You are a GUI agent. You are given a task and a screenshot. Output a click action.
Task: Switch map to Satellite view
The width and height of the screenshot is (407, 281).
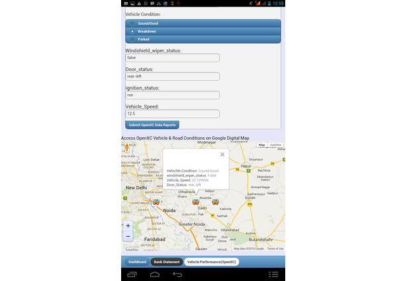coord(275,144)
